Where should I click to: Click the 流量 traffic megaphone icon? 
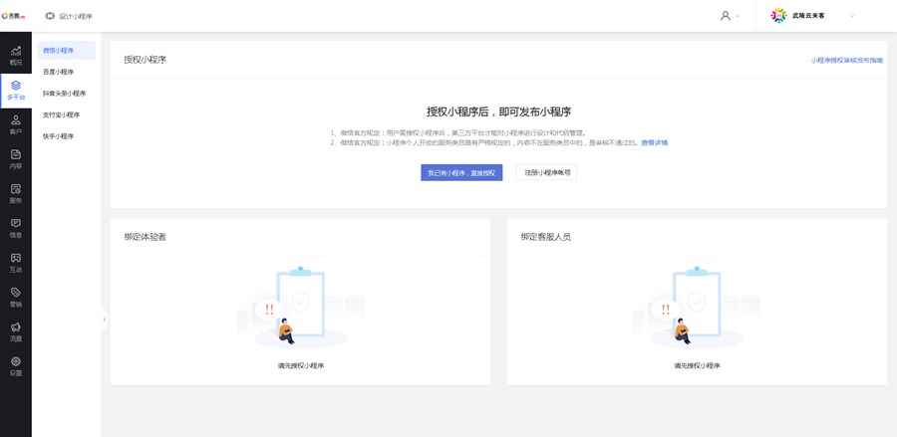click(x=16, y=331)
